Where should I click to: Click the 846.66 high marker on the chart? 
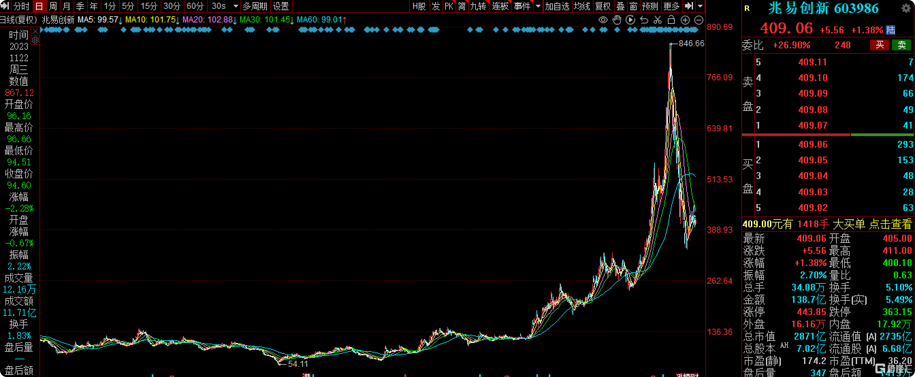(x=691, y=43)
